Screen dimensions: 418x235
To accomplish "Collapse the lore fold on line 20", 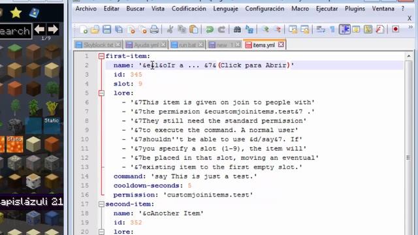I will coord(101,232).
